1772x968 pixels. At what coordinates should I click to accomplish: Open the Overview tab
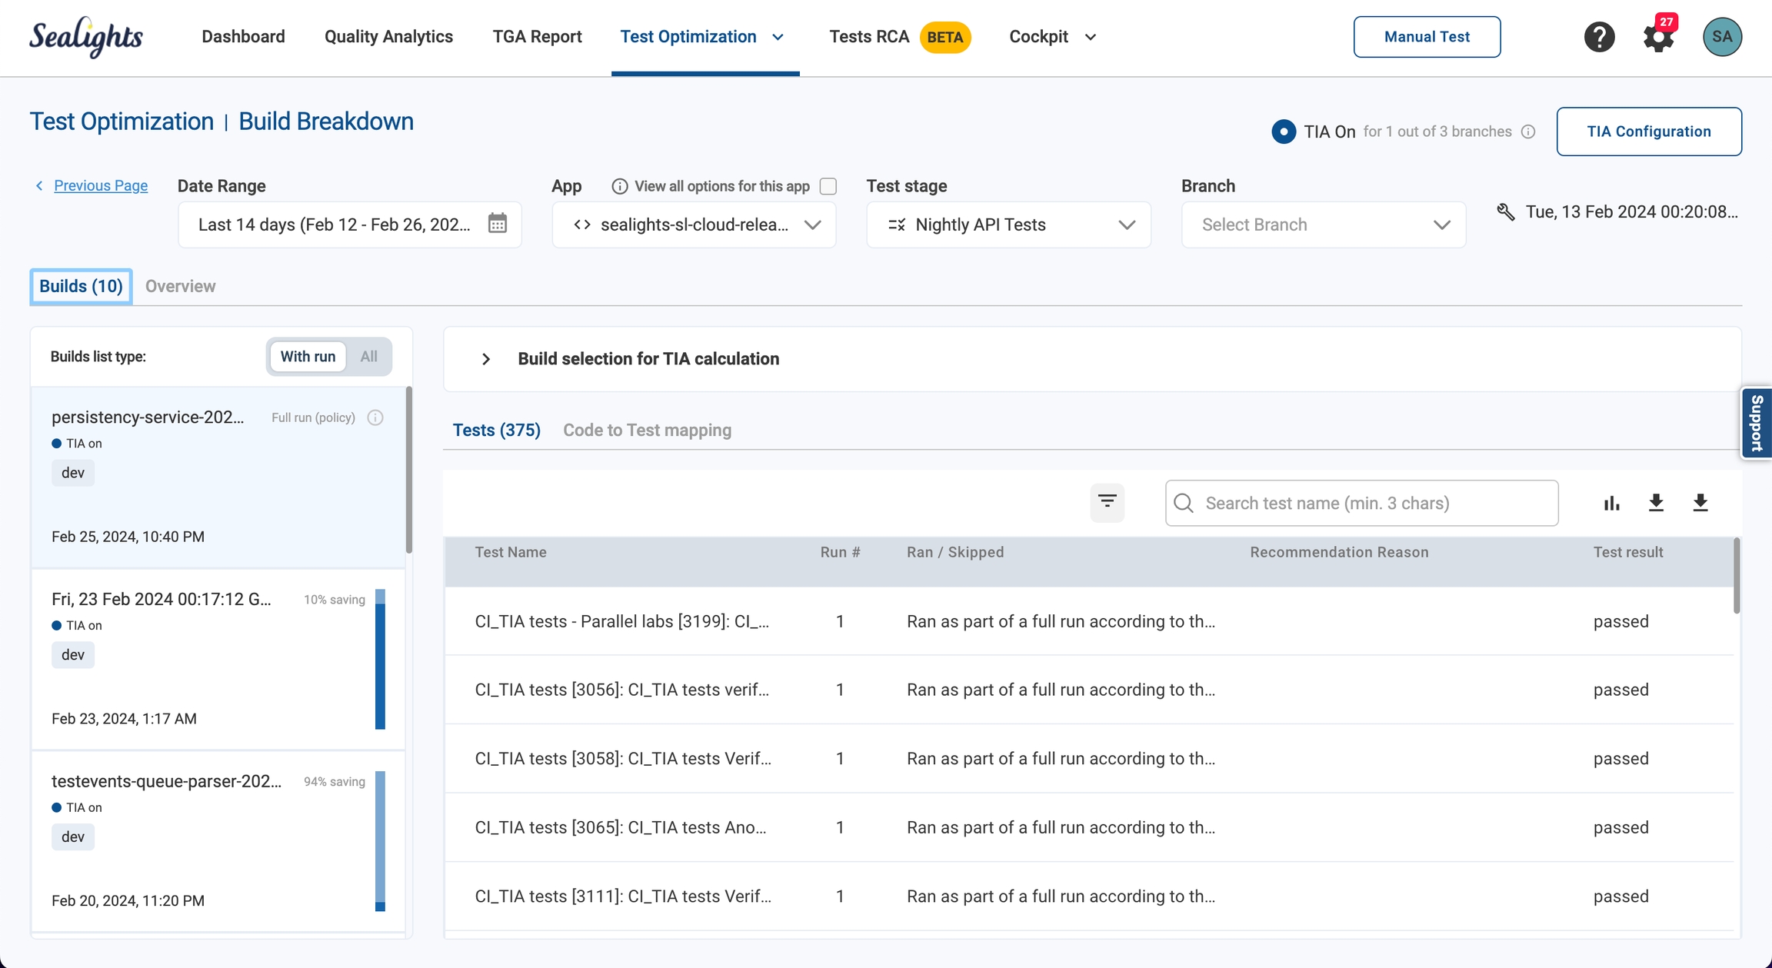click(x=180, y=286)
